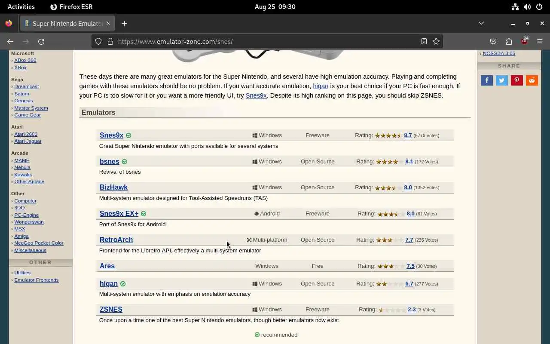The image size is (550, 344).
Task: Click the bsnes 8.1 rating link
Action: [x=409, y=161]
